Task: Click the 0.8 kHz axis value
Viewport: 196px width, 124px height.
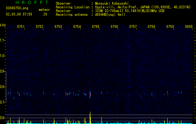Action: tap(2, 87)
